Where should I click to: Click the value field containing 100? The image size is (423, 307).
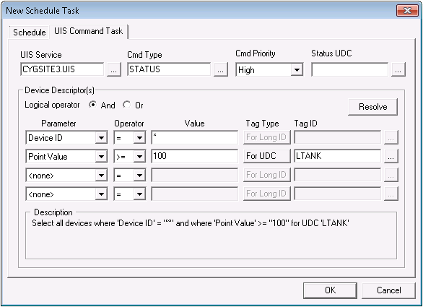(194, 156)
